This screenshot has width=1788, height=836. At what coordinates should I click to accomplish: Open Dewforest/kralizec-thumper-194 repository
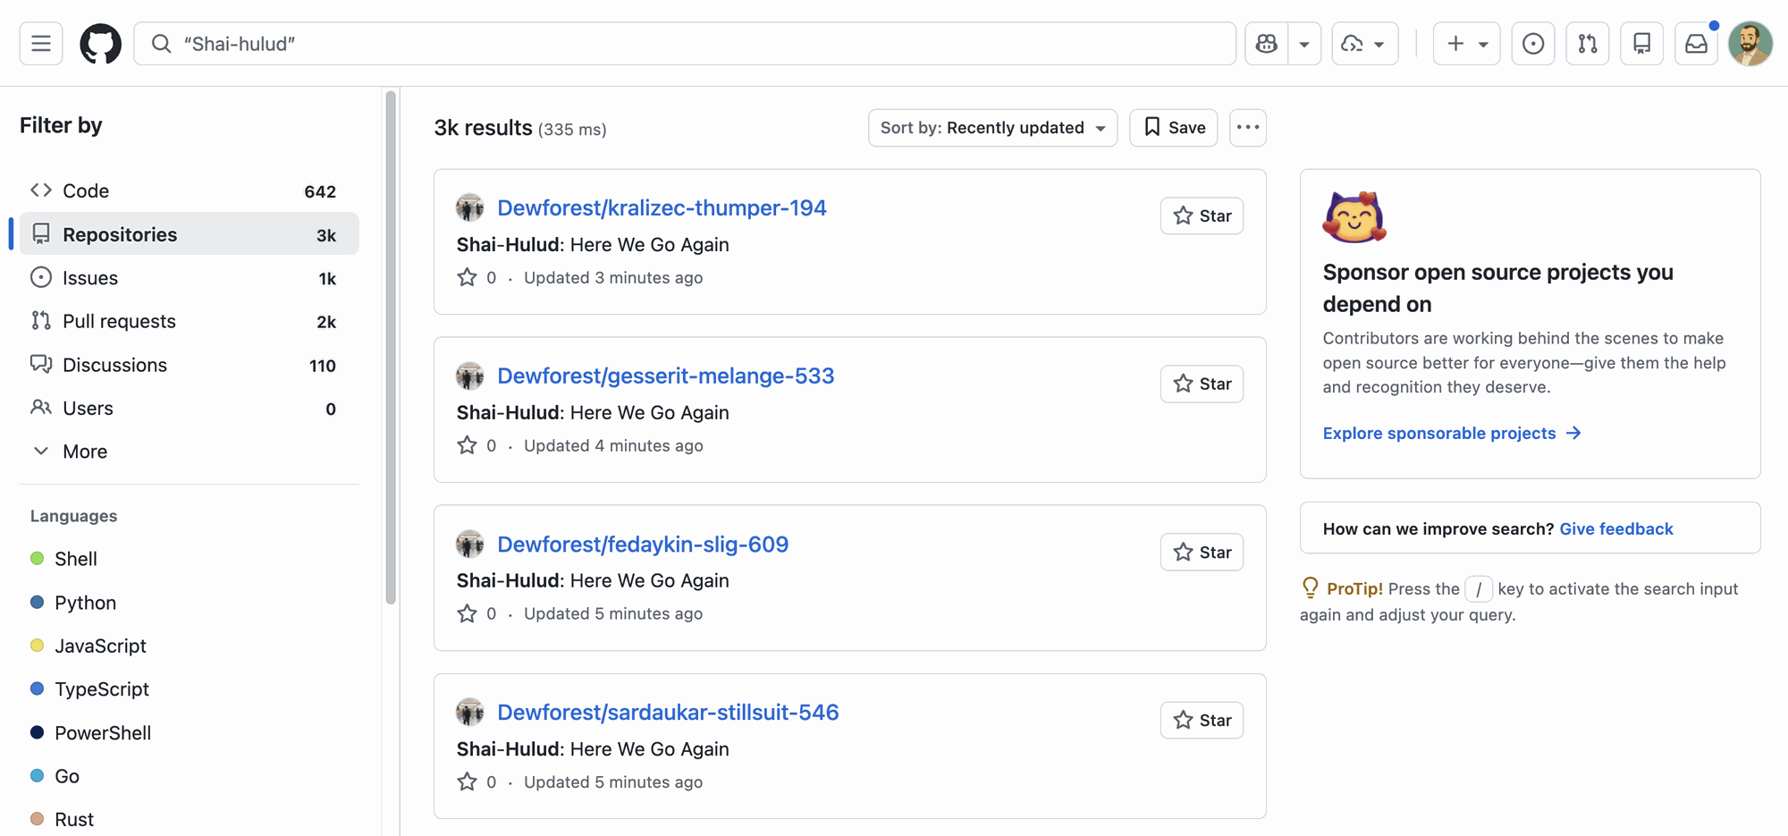(x=662, y=207)
